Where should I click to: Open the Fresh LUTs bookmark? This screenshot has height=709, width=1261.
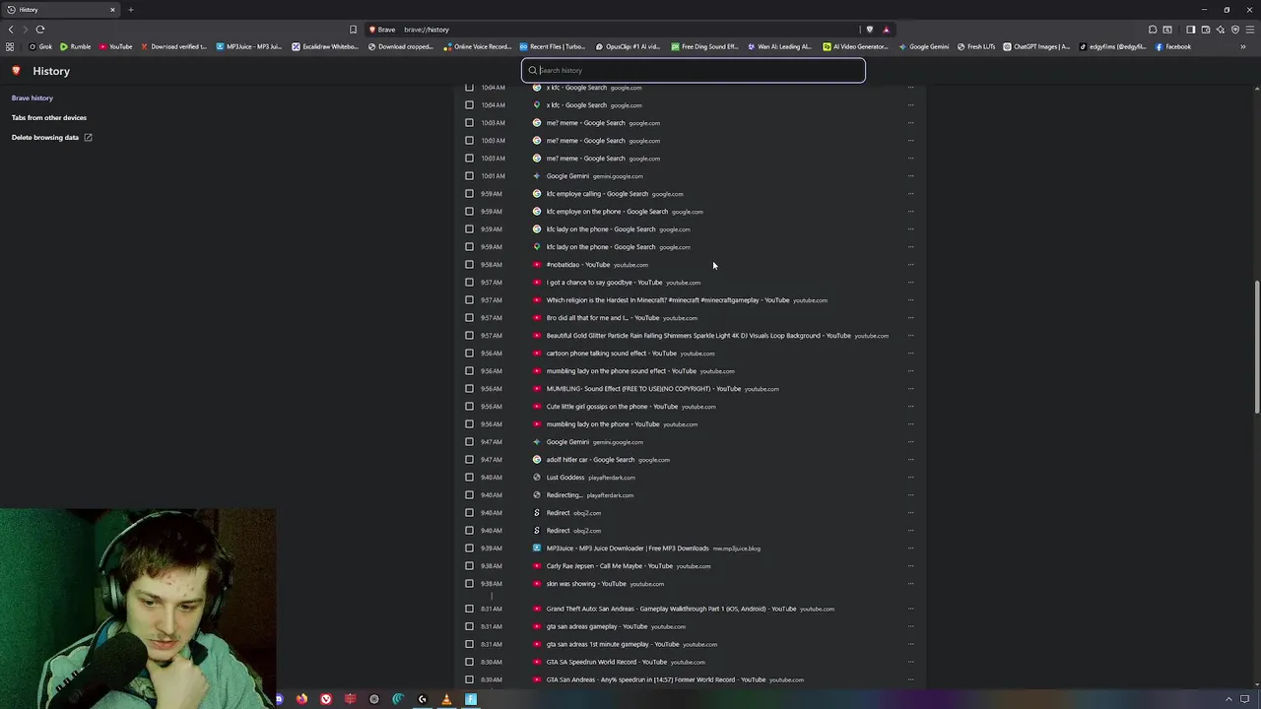click(975, 46)
